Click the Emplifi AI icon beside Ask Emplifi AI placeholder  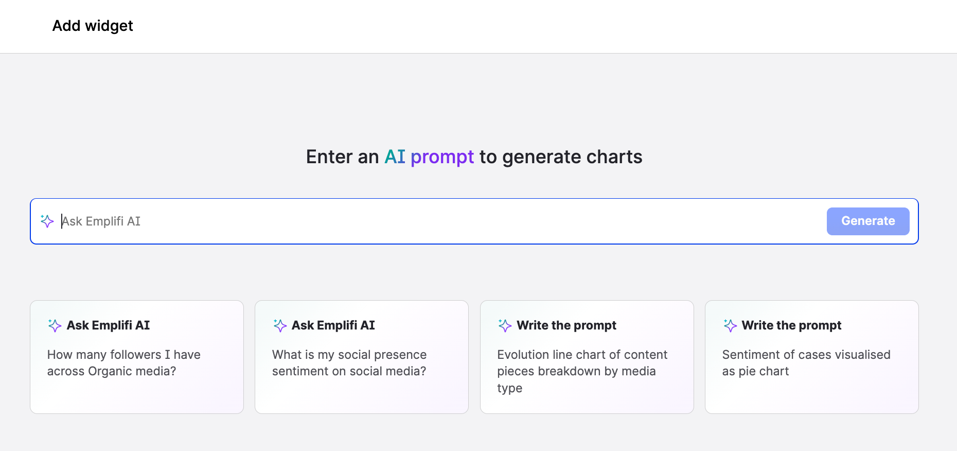(47, 221)
